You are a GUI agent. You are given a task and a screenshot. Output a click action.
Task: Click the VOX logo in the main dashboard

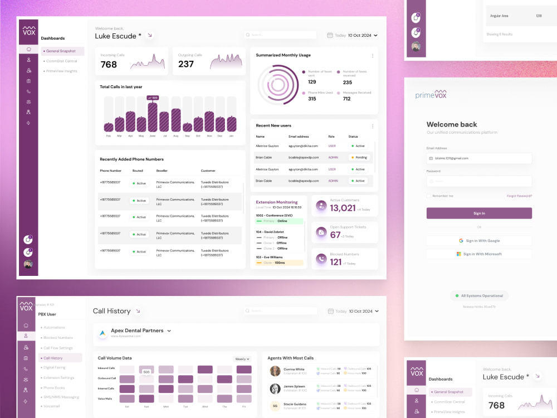29,31
